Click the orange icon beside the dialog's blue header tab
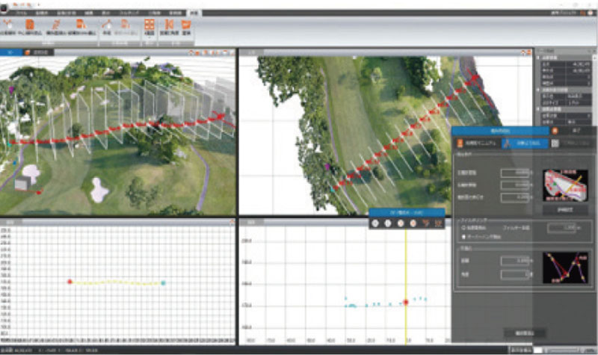598x355 pixels. click(x=555, y=131)
